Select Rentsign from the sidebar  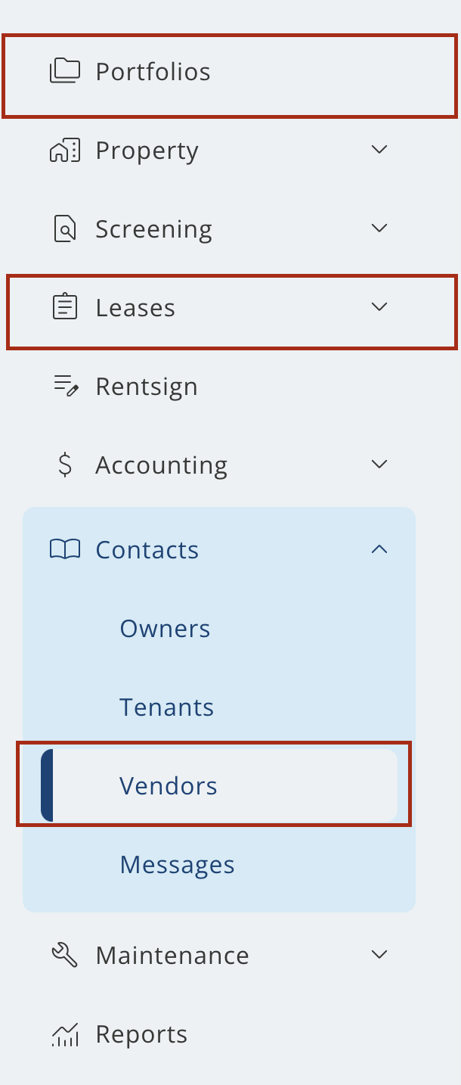(147, 386)
